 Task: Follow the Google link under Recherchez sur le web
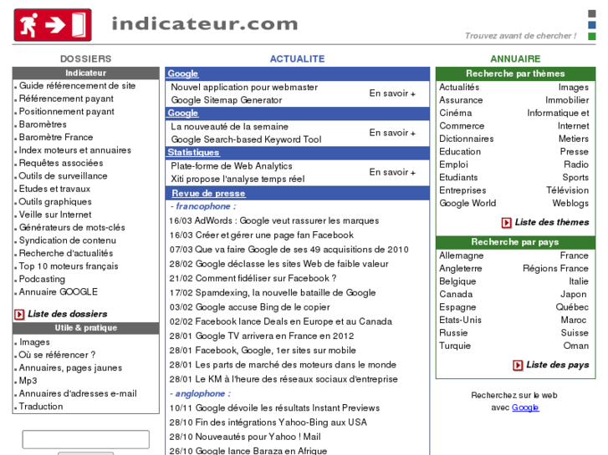coord(525,407)
